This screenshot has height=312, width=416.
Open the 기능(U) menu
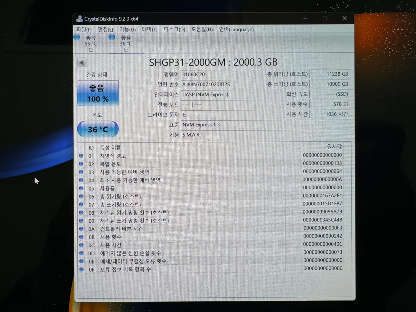[x=128, y=29]
